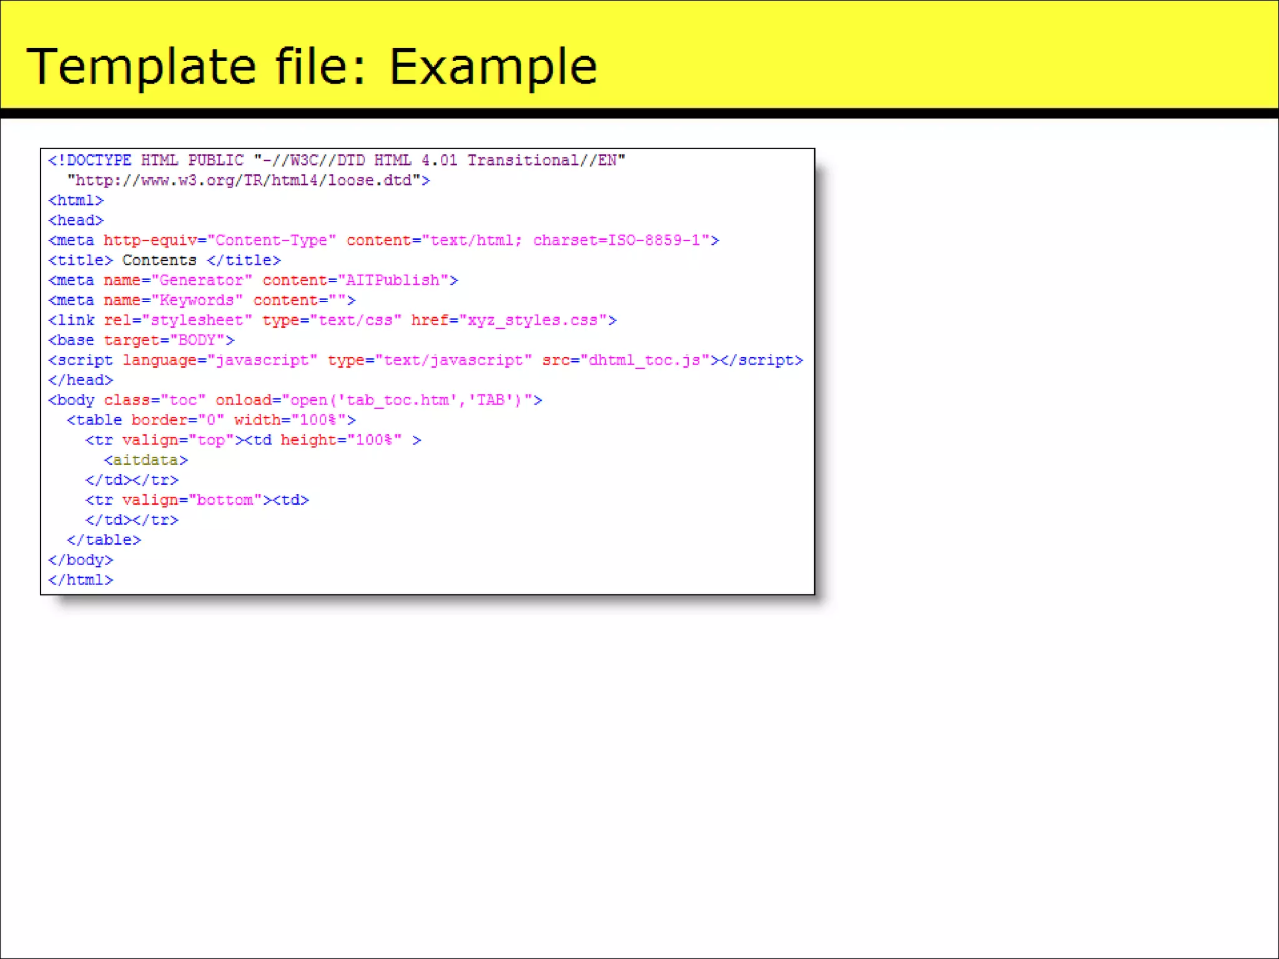This screenshot has height=959, width=1279.
Task: Click the body onload tab_toc.htm line
Action: [x=295, y=400]
